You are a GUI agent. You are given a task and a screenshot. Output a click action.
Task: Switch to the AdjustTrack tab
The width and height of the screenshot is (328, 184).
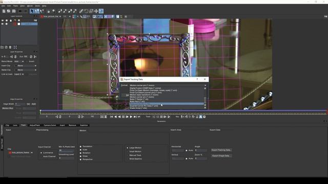click(x=35, y=125)
